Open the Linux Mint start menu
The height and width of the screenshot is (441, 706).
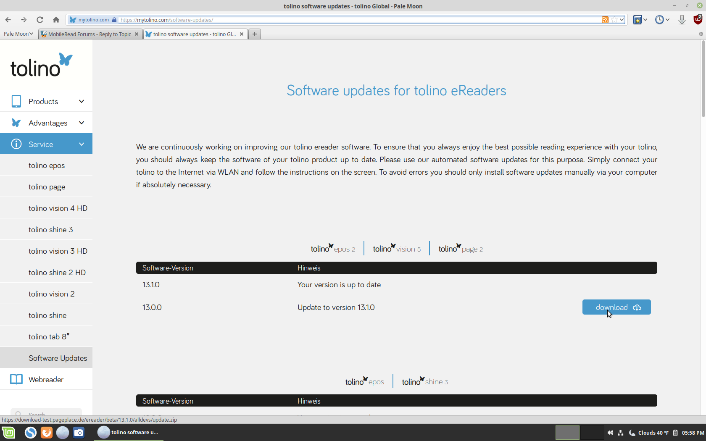tap(8, 432)
